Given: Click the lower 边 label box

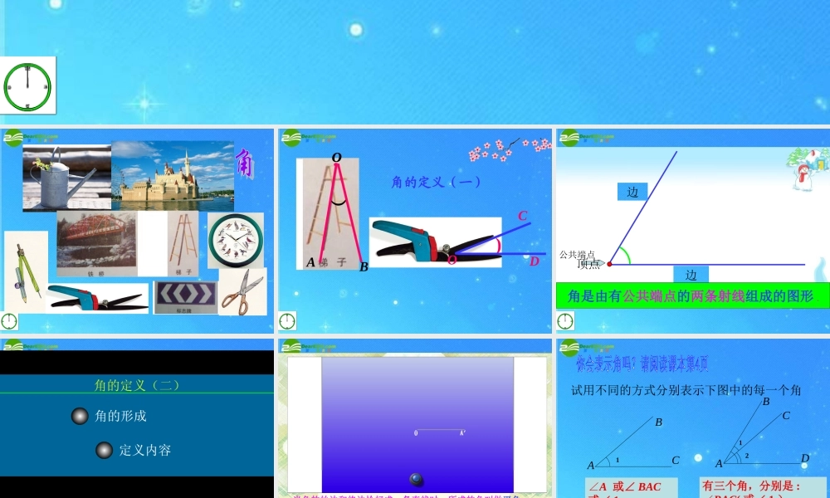Looking at the screenshot, I should (691, 274).
